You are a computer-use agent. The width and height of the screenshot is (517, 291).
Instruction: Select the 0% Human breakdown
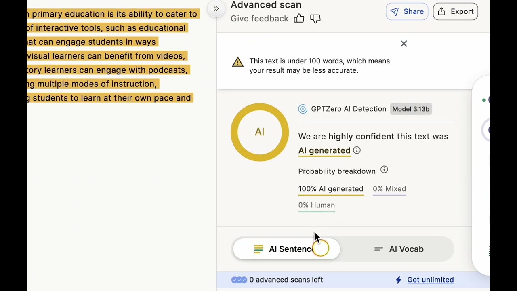(317, 205)
